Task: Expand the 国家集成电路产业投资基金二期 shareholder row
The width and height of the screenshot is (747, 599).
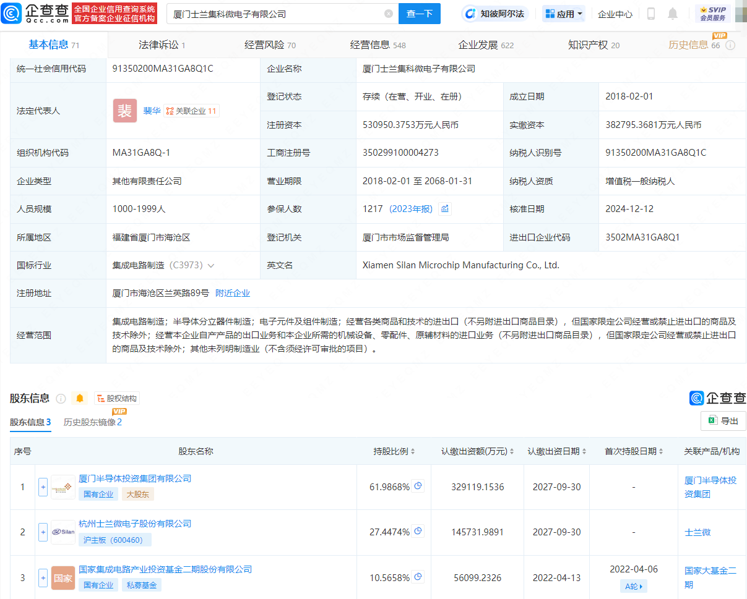Action: (x=43, y=578)
